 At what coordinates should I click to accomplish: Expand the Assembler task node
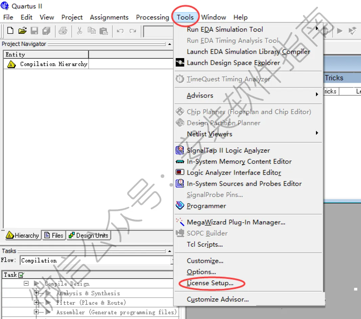[36, 312]
